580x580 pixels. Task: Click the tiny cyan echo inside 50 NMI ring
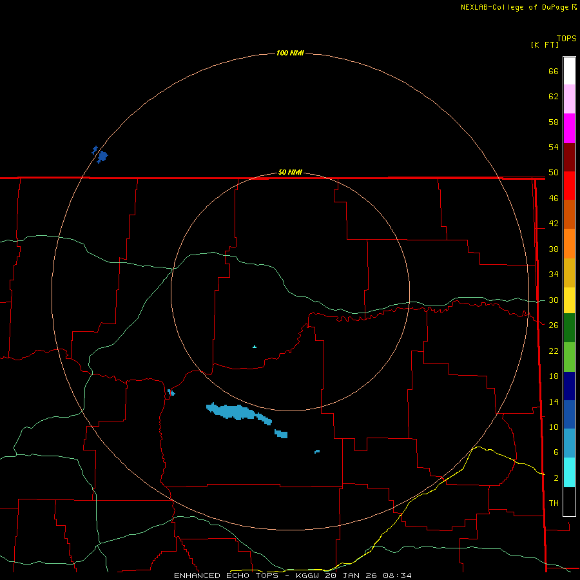click(x=255, y=347)
